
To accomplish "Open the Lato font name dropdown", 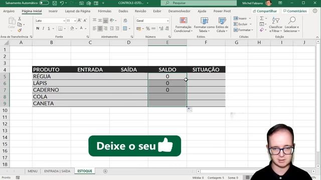I will 64,20.
